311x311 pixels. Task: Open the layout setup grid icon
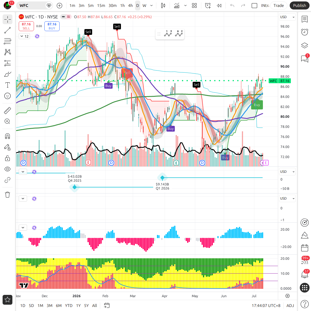[194, 5]
